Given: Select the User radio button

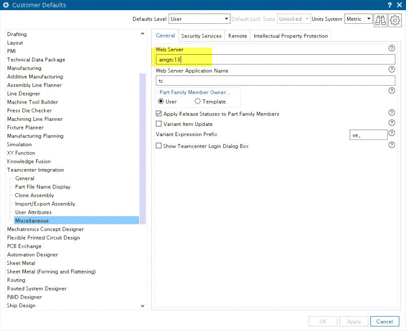Looking at the screenshot, I should pyautogui.click(x=161, y=101).
